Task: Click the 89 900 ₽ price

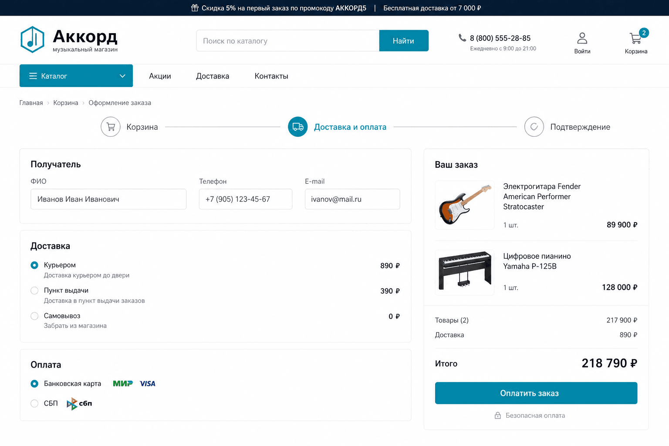Action: click(x=622, y=225)
